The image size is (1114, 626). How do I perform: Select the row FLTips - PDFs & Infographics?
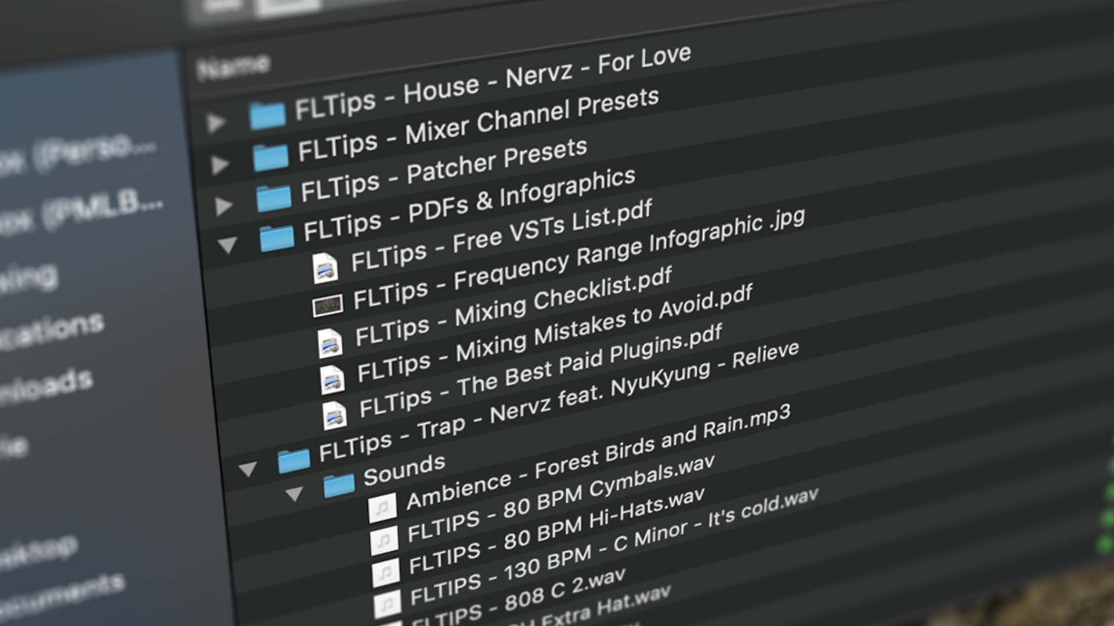(469, 205)
